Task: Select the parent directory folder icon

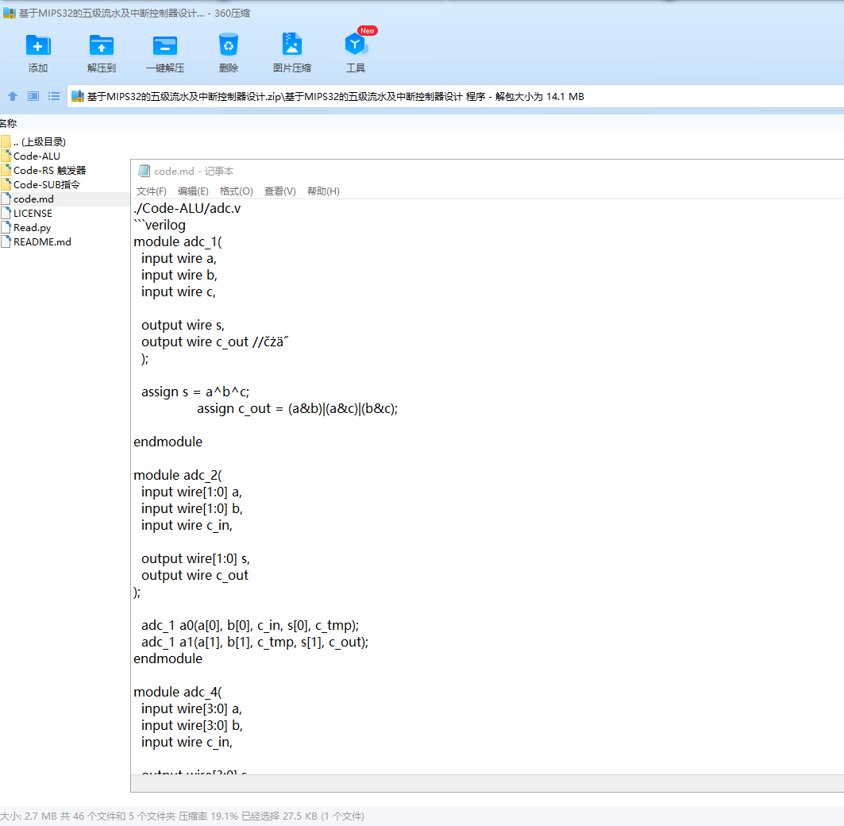Action: pyautogui.click(x=6, y=141)
